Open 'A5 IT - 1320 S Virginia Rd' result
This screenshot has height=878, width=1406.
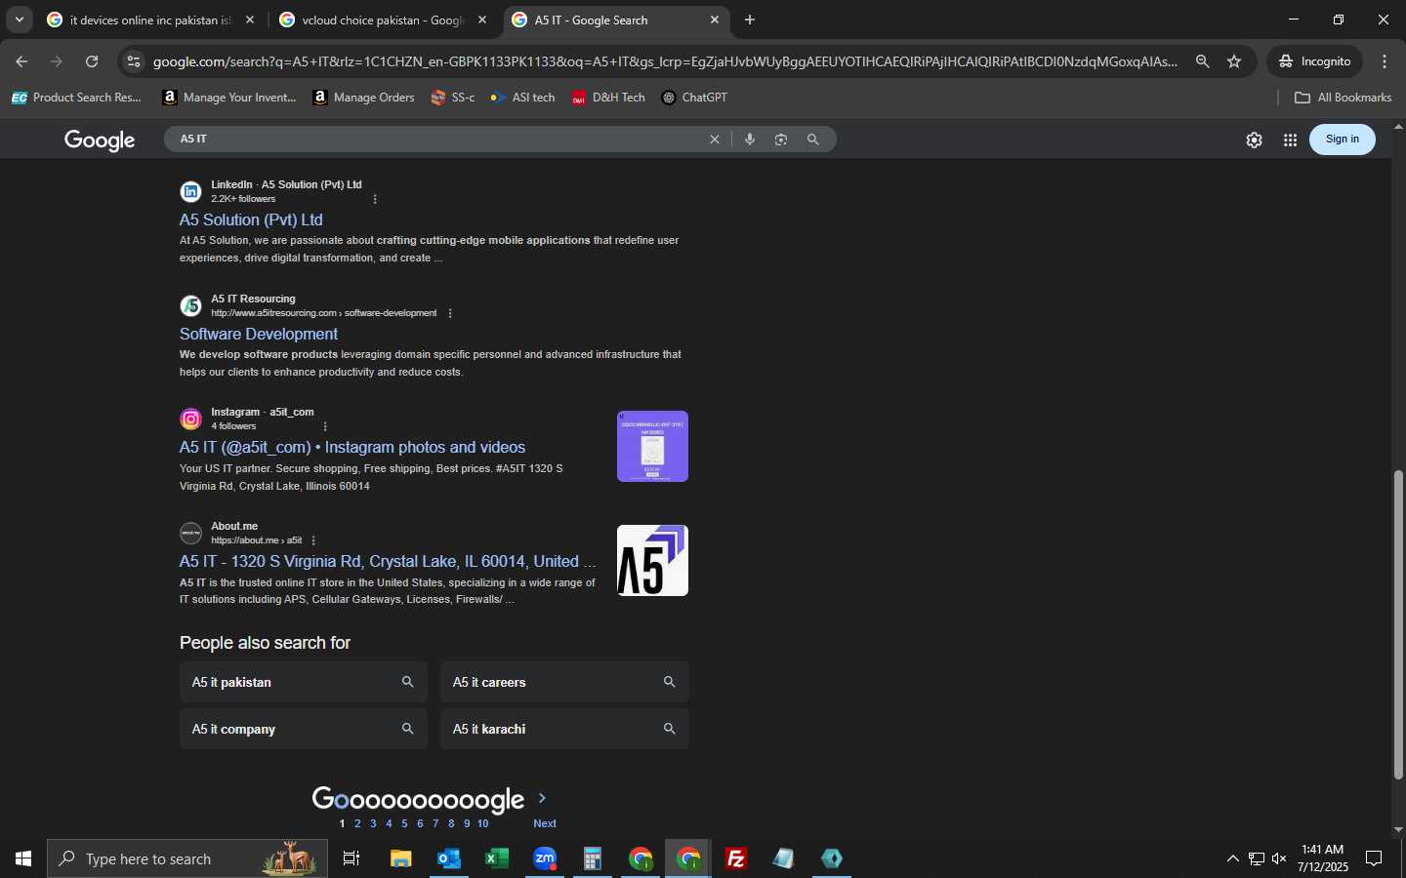[388, 561]
